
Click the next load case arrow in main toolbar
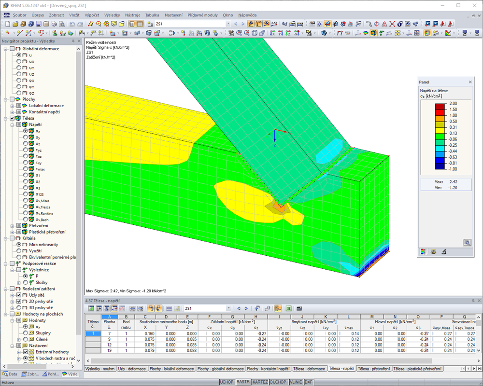pyautogui.click(x=243, y=24)
